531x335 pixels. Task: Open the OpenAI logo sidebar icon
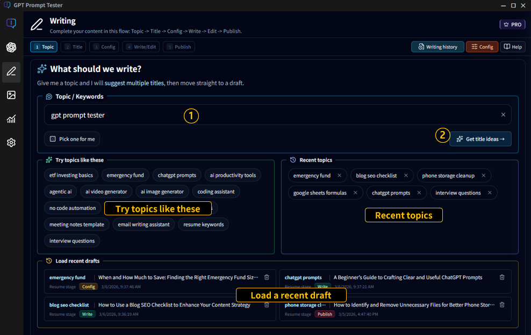(x=11, y=47)
